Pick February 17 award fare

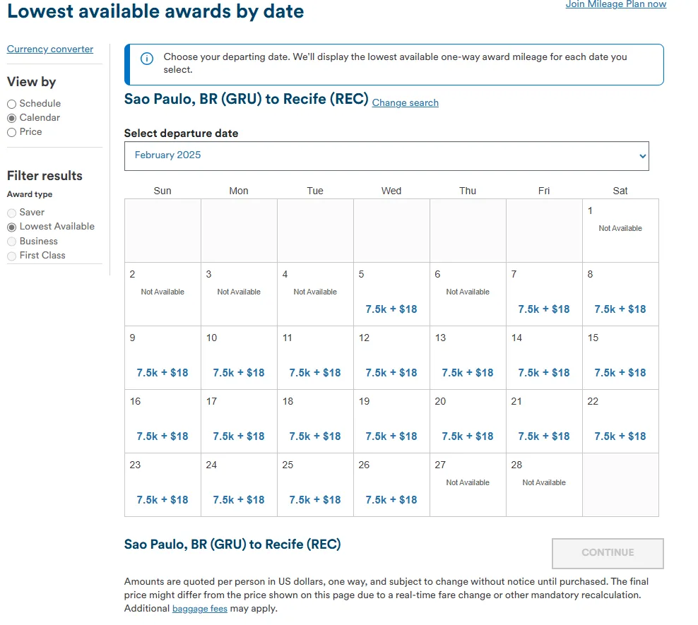[239, 436]
